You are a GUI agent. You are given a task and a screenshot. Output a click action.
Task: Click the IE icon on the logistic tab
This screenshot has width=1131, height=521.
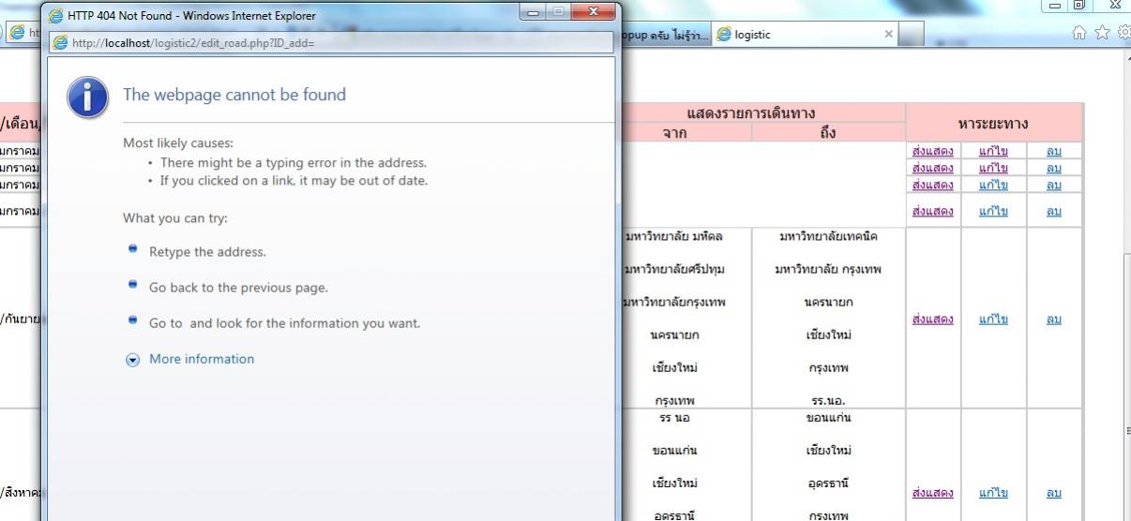[724, 35]
